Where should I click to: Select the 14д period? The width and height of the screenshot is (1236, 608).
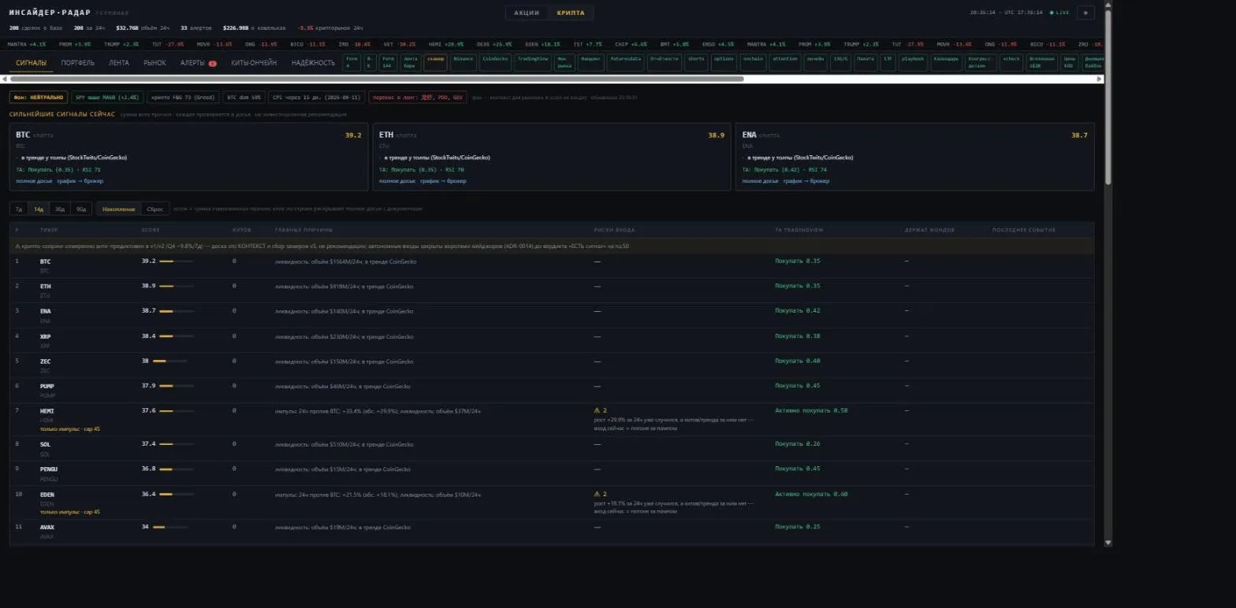tap(39, 209)
